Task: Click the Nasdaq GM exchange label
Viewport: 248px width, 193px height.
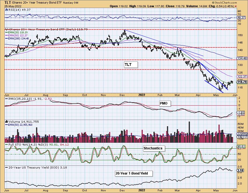Action: coord(71,3)
